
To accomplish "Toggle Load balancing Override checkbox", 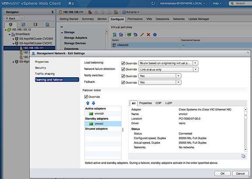I will 123,63.
